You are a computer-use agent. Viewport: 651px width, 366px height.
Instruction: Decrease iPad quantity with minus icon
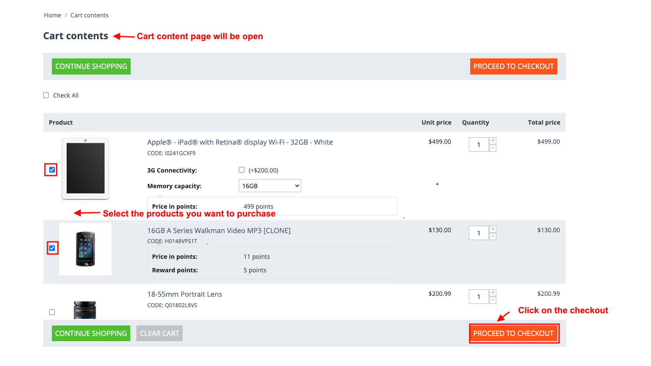pyautogui.click(x=493, y=148)
